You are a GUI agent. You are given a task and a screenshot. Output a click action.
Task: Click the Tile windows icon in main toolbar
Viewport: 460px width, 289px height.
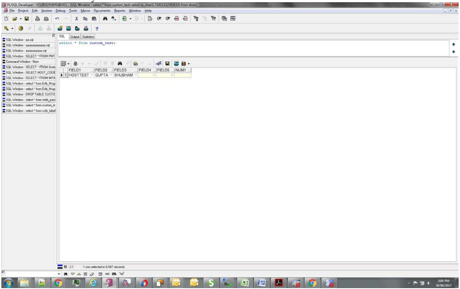coord(233,19)
